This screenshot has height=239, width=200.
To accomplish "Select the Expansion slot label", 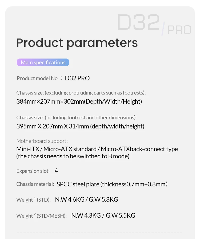I will pyautogui.click(x=33, y=171).
